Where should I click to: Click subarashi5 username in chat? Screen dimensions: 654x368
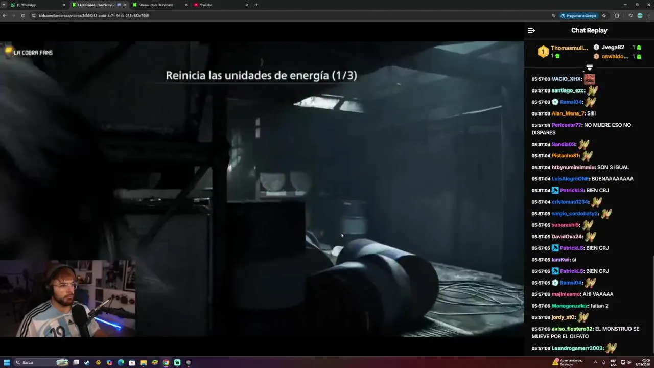coord(566,225)
